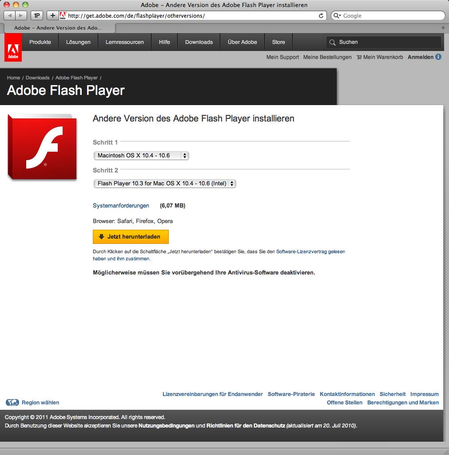Open the Lernressourcen menu
The height and width of the screenshot is (455, 449).
(125, 42)
